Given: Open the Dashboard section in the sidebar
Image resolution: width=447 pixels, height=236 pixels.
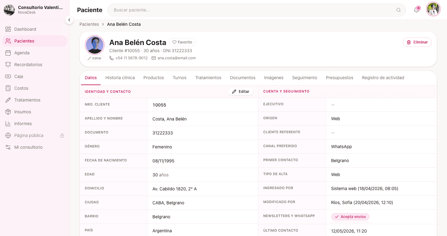Looking at the screenshot, I should pyautogui.click(x=34, y=29).
